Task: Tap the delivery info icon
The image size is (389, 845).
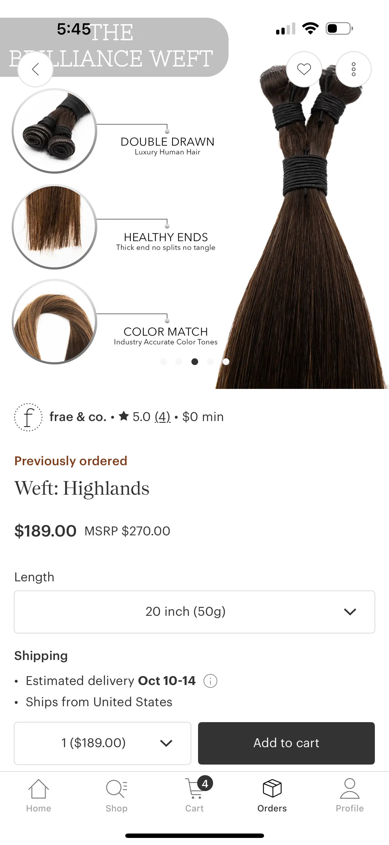Action: coord(210,681)
